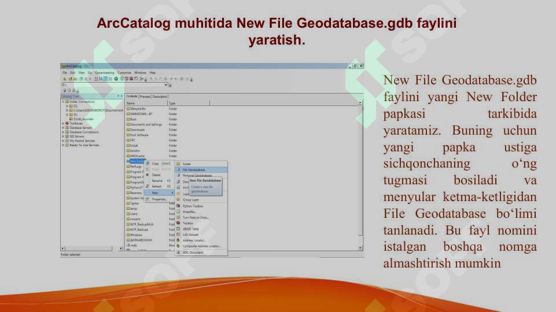This screenshot has width=556, height=312.
Task: Select the Details view toolbar icon
Action: [106, 79]
